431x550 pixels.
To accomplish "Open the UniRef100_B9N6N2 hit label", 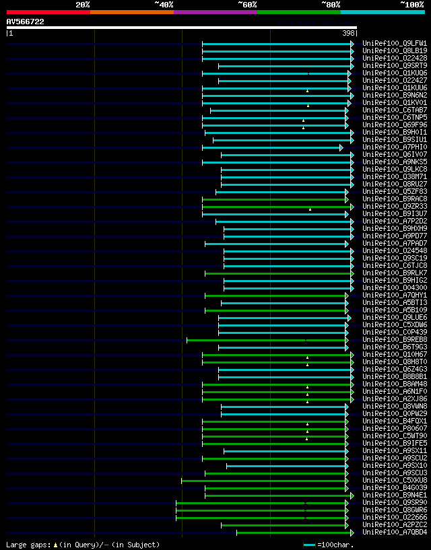I will point(395,96).
